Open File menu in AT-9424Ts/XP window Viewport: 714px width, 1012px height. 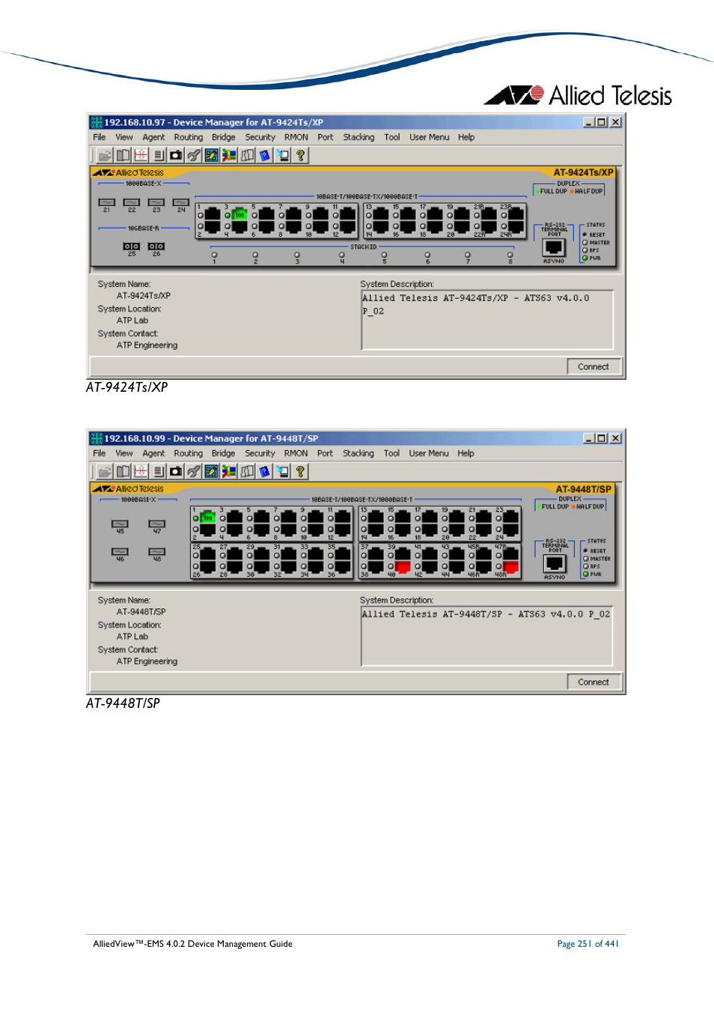(100, 137)
